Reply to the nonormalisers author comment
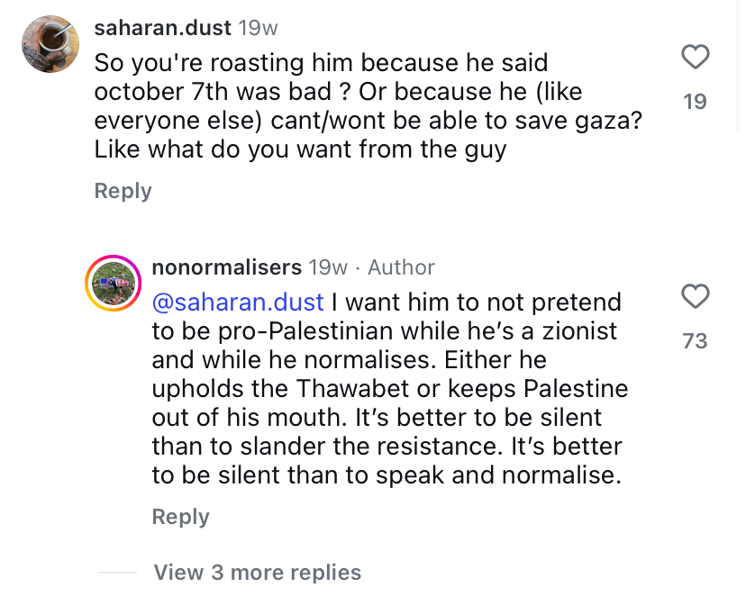The image size is (746, 605). coord(180,517)
